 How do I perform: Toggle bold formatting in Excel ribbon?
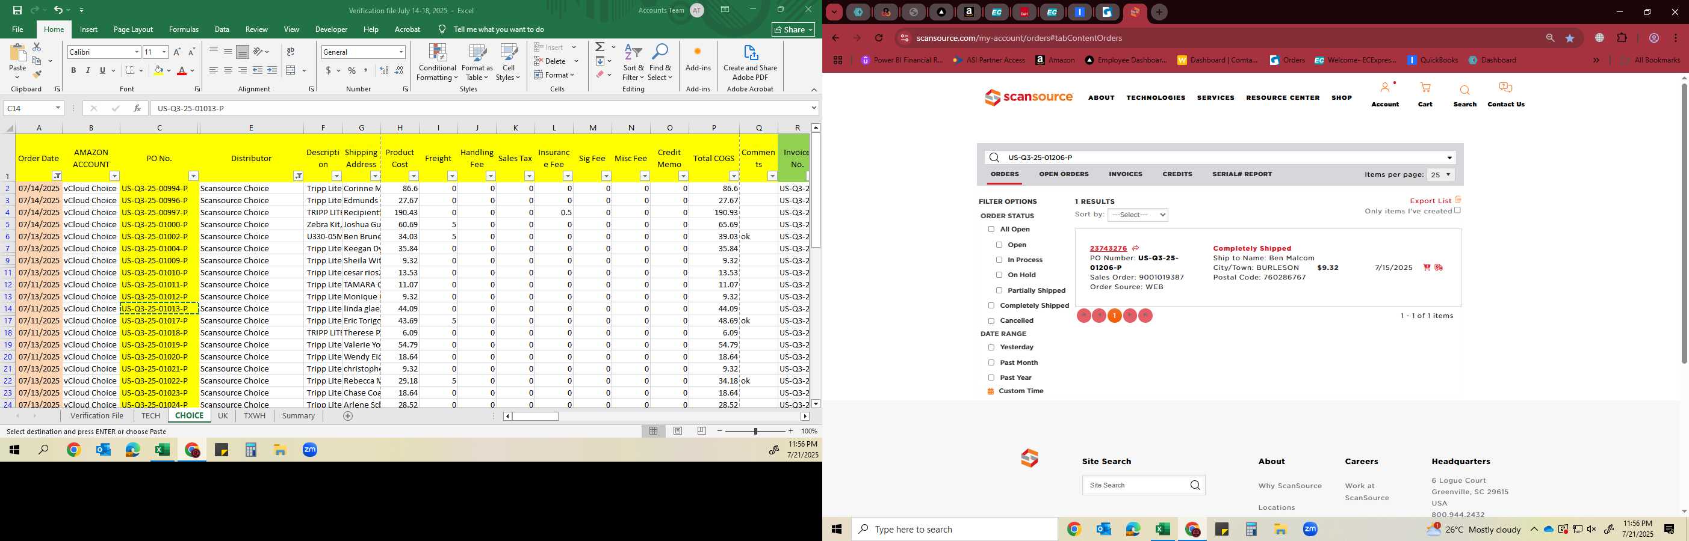click(x=73, y=71)
